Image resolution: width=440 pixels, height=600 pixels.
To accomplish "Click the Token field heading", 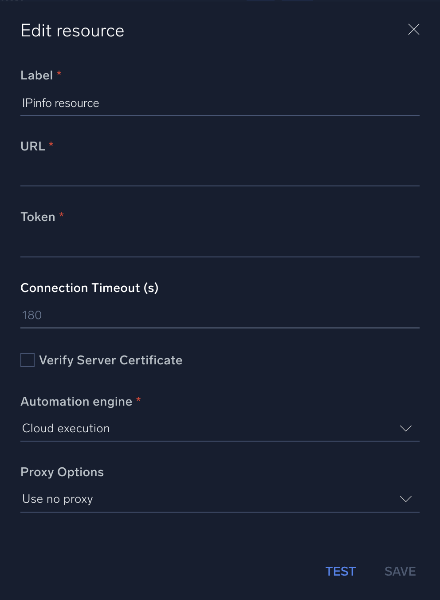I will tap(38, 217).
